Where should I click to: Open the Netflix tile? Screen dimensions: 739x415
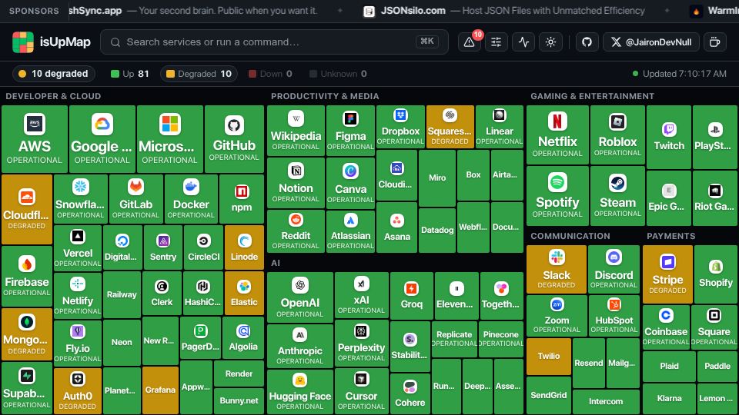(557, 135)
